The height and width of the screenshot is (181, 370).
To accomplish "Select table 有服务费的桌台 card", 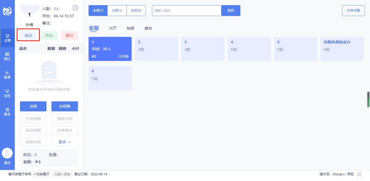I will pos(342,49).
